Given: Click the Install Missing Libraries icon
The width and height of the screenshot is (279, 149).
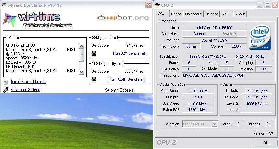Looking at the screenshot, I should point(6,82).
